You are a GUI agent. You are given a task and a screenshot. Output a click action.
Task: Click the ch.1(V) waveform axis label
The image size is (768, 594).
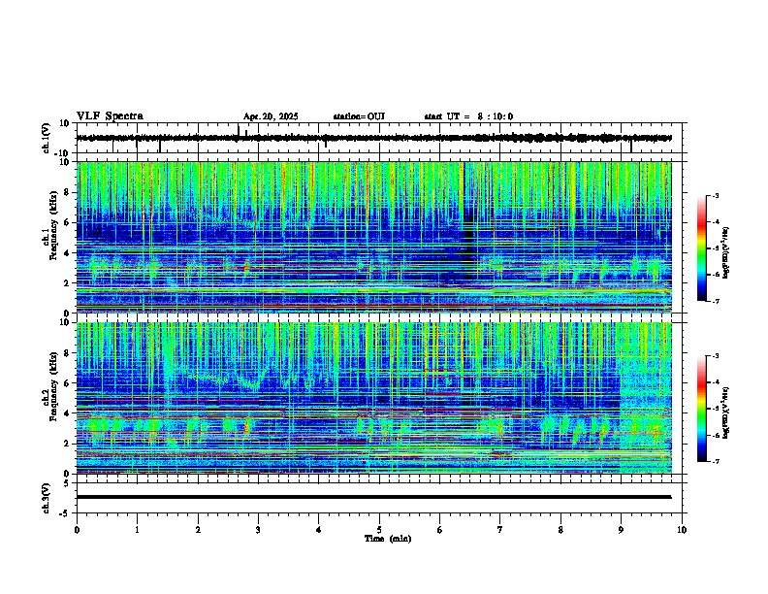(47, 138)
